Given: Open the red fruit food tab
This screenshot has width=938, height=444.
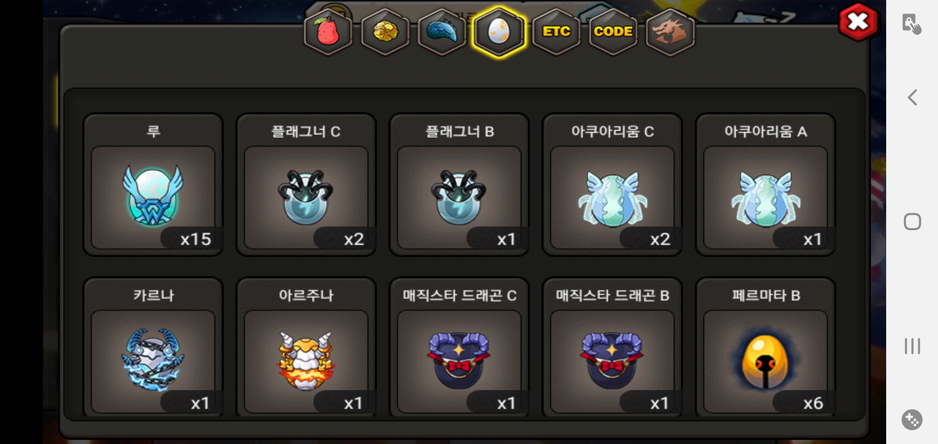Looking at the screenshot, I should tap(328, 32).
